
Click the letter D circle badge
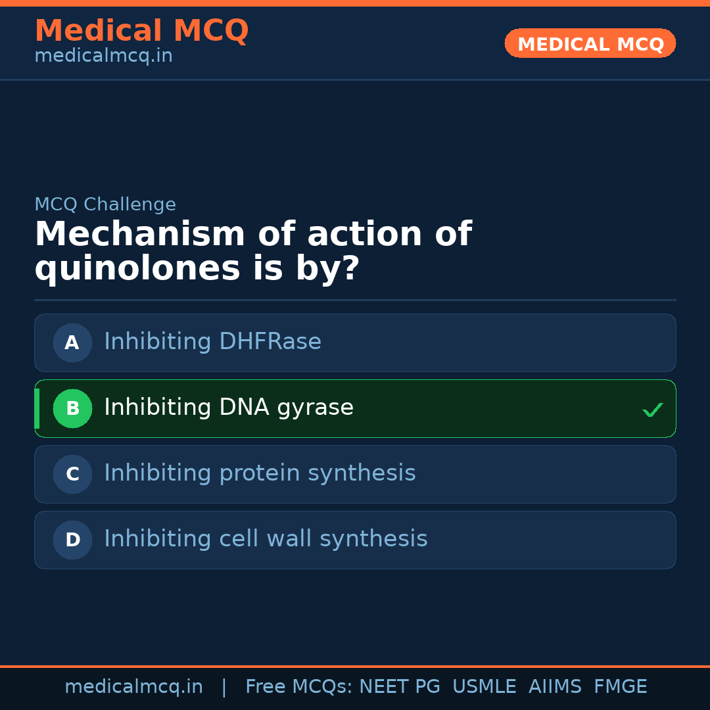click(72, 540)
